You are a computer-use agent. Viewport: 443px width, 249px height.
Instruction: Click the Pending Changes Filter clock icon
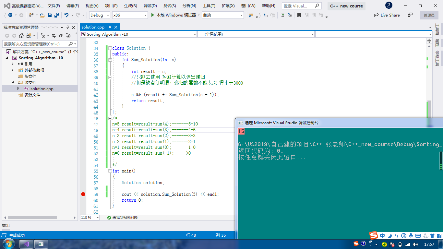coord(43,36)
